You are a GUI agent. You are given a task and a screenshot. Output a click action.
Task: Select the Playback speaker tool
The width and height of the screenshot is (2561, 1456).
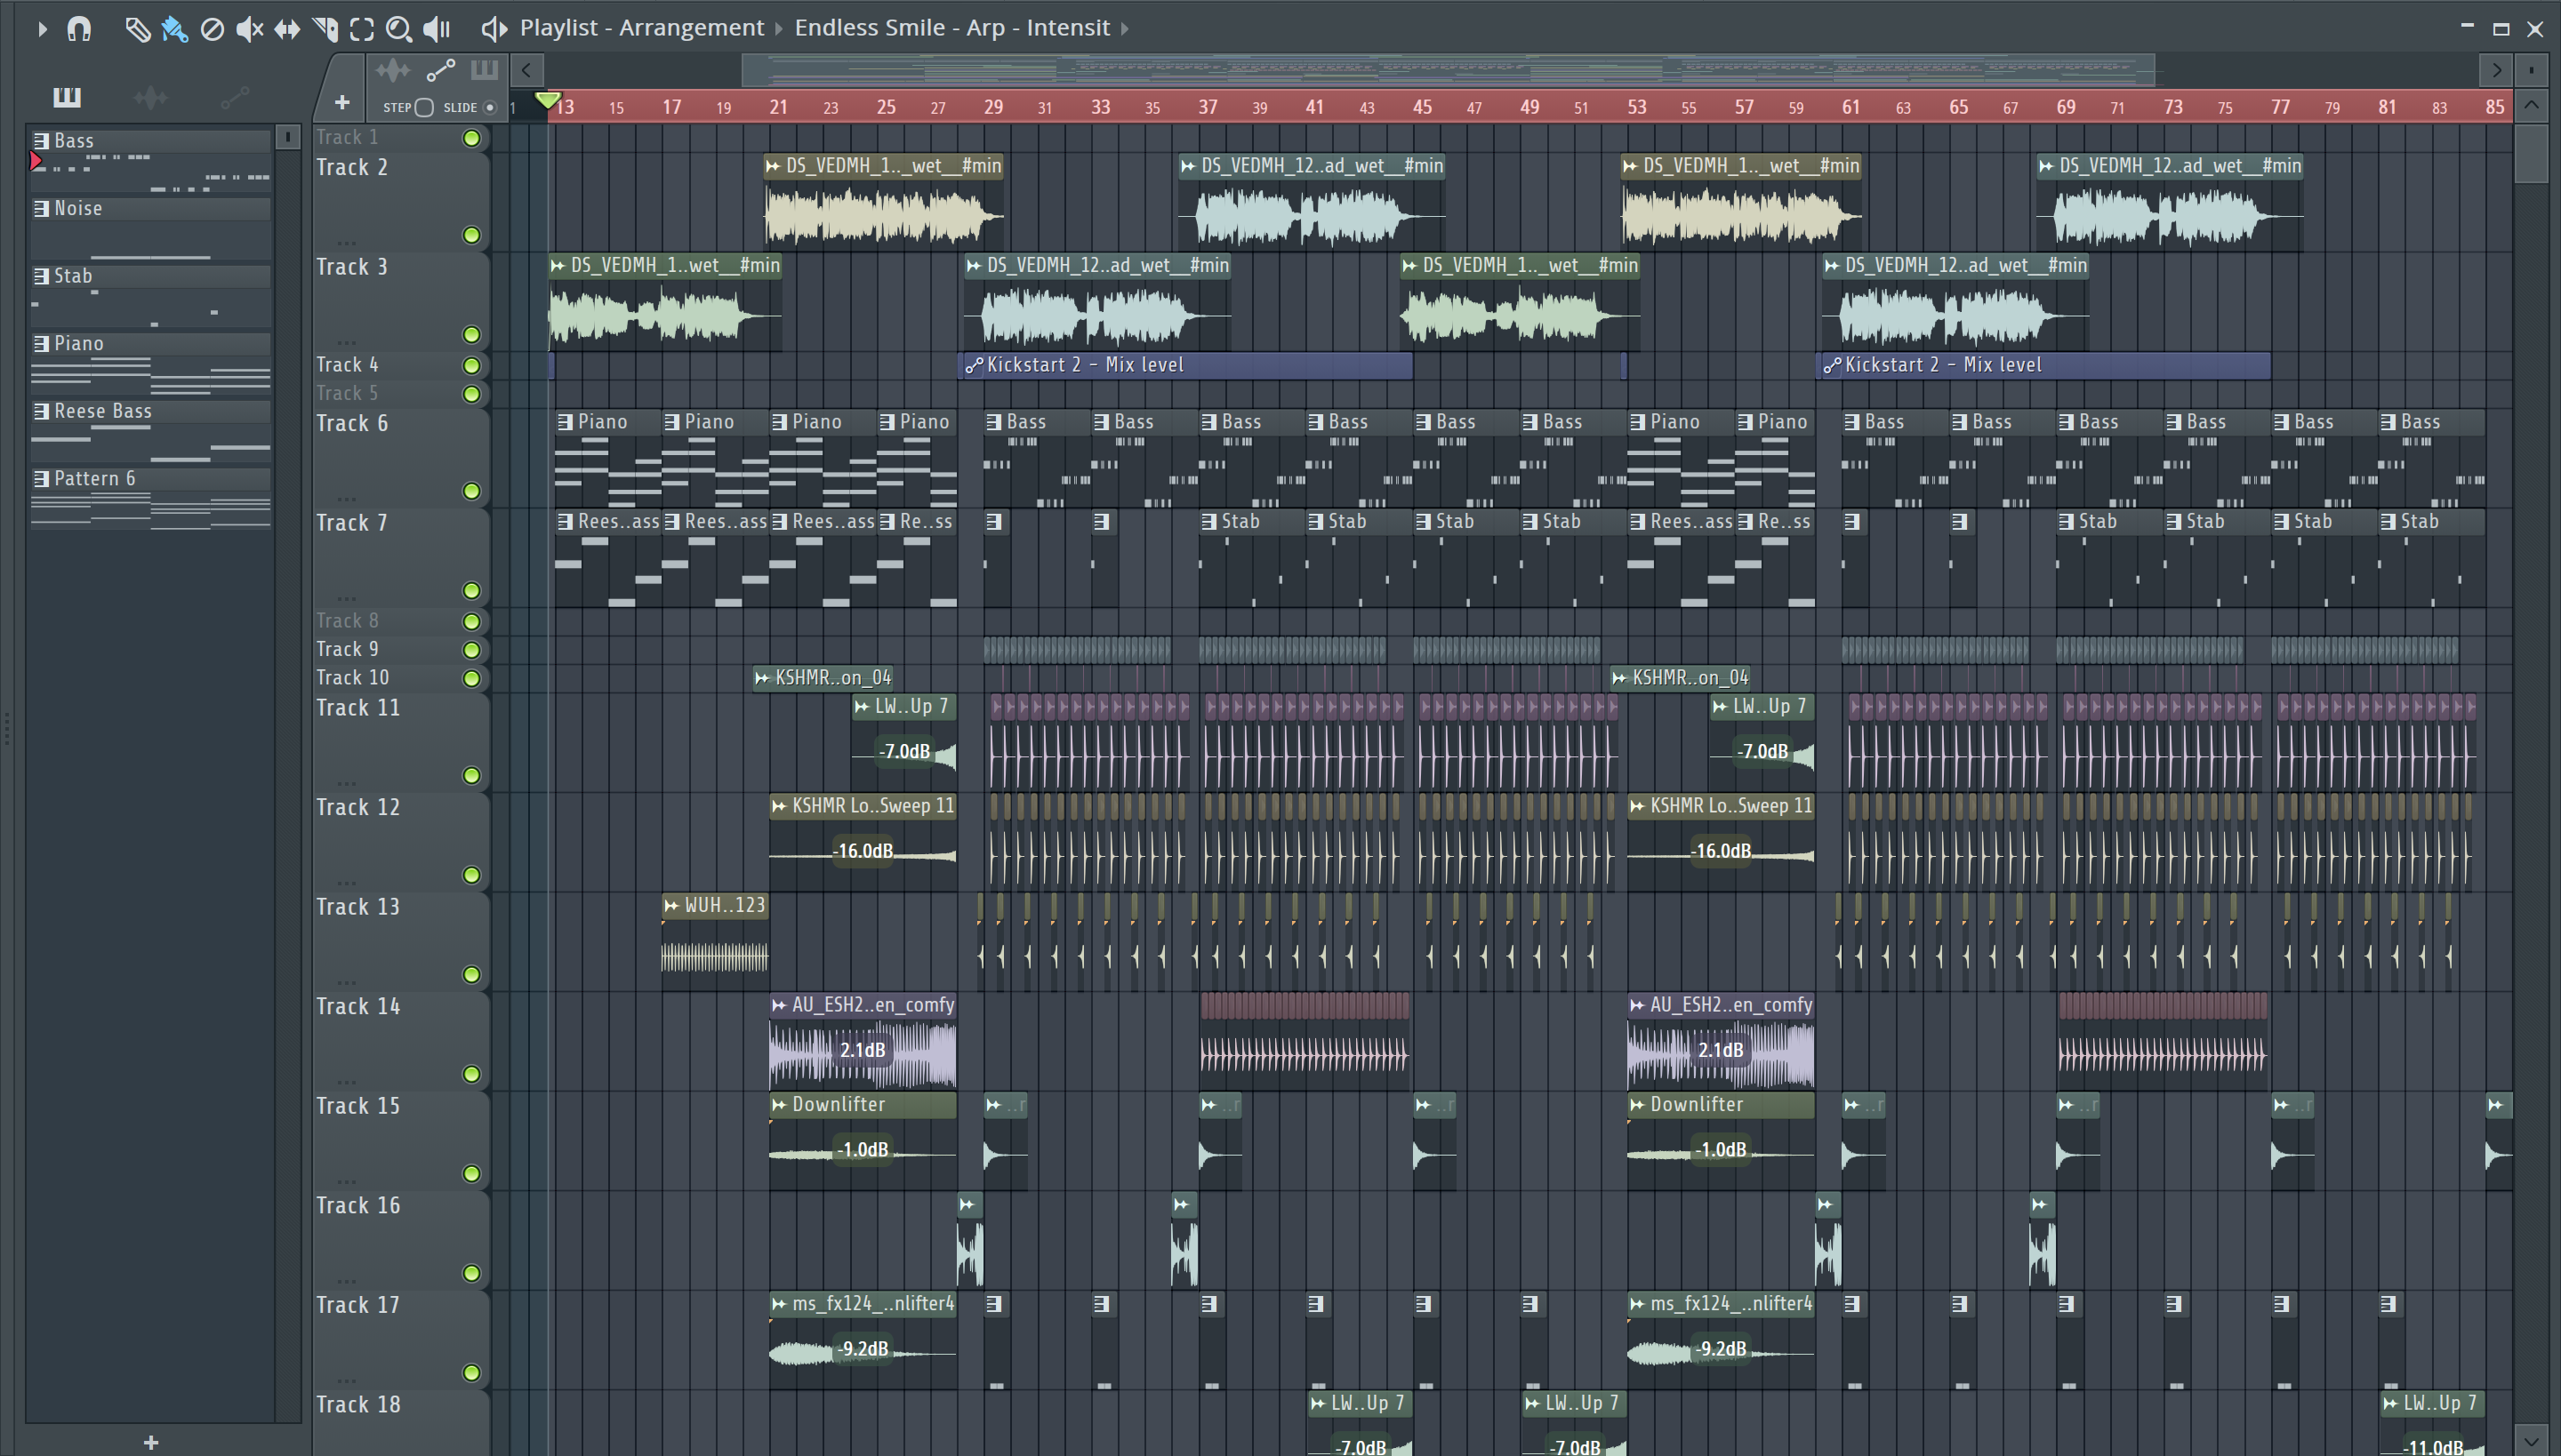coord(436,29)
